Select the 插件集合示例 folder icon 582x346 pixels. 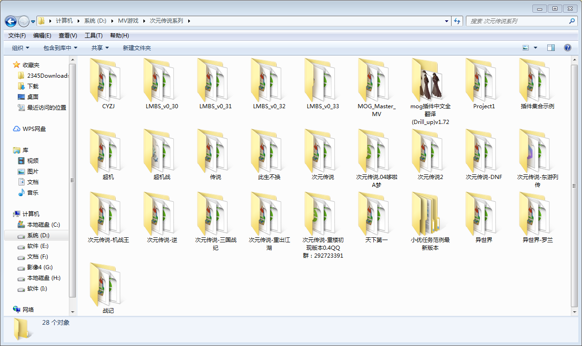(x=537, y=80)
